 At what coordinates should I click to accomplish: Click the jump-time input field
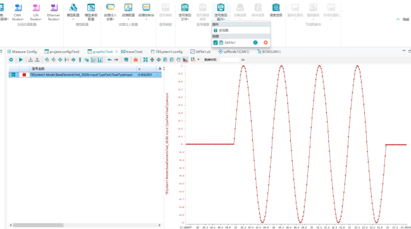tap(230, 60)
